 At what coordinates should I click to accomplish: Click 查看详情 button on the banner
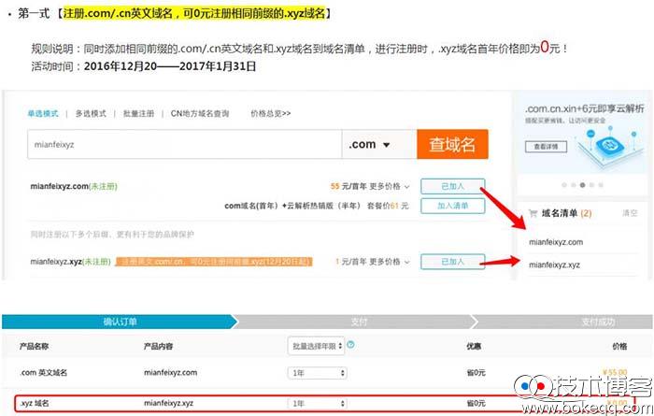click(x=545, y=147)
